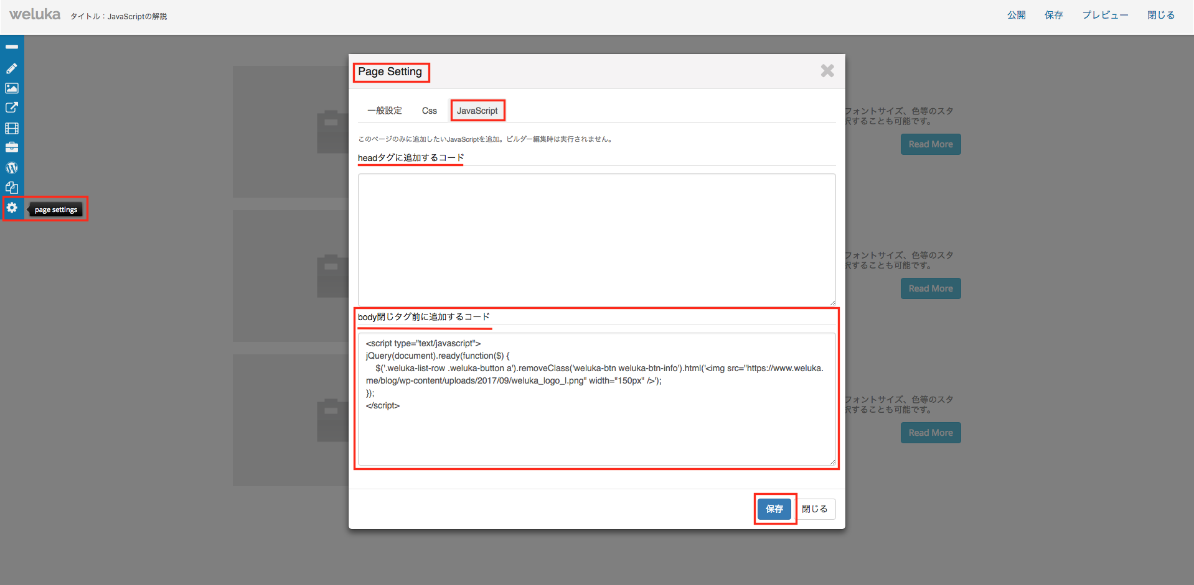Click the Page Setting dialog title
The height and width of the screenshot is (585, 1194).
(x=390, y=71)
